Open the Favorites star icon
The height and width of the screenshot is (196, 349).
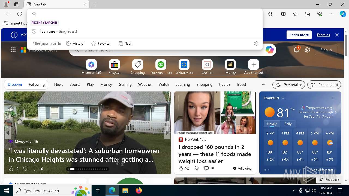point(296,14)
